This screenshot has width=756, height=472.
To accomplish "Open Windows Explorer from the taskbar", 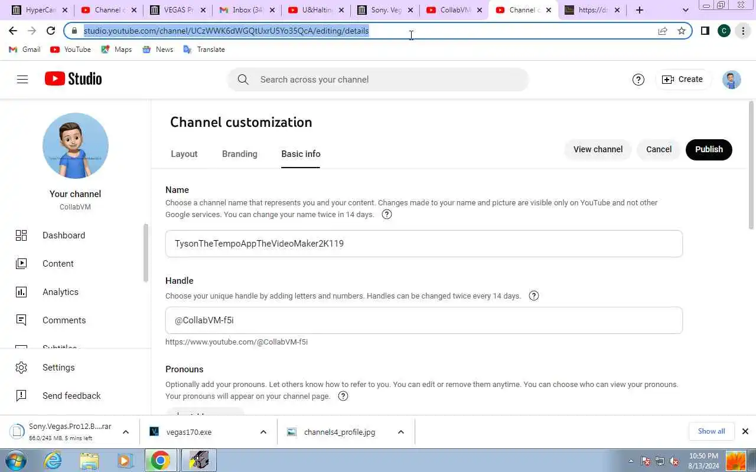I will click(89, 460).
